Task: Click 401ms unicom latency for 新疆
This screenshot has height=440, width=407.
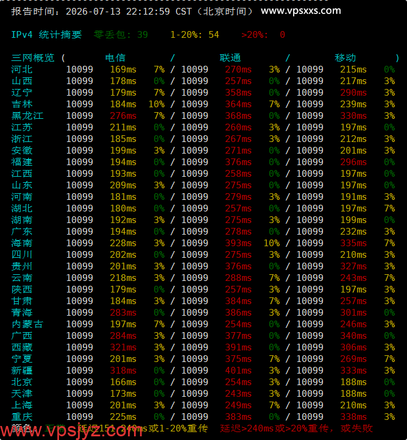Action: [x=238, y=371]
